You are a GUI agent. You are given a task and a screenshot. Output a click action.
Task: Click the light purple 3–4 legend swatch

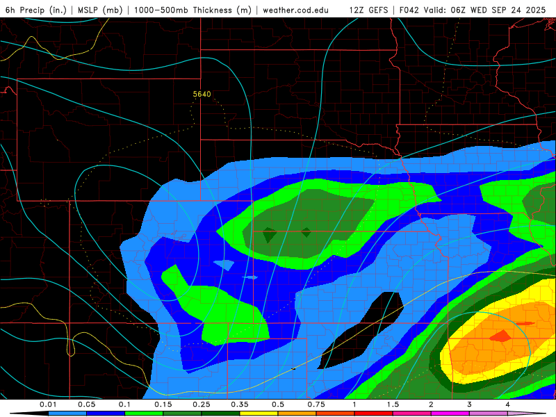point(489,414)
